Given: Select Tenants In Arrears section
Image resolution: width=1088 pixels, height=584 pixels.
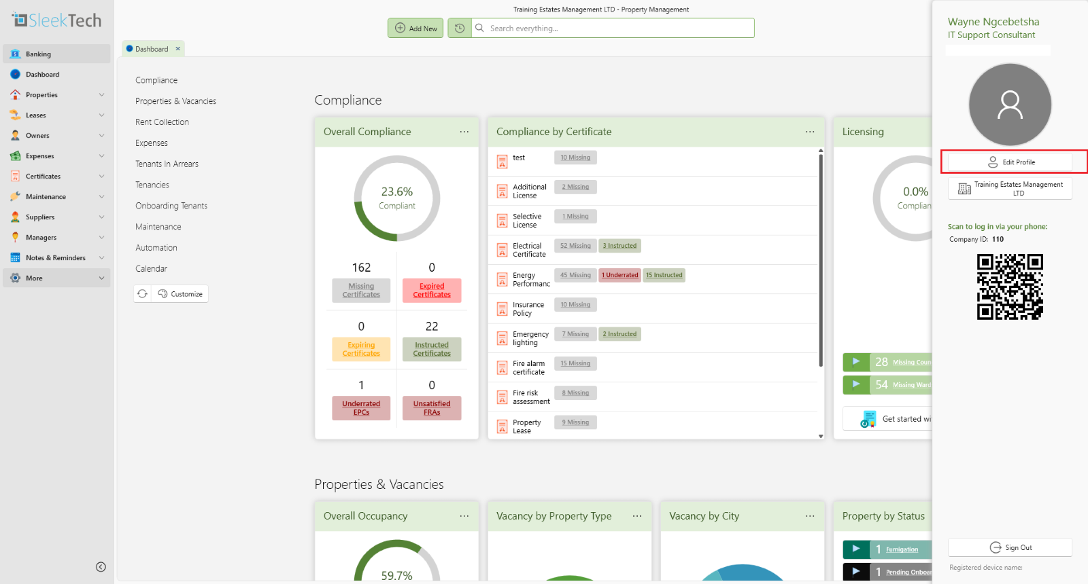Looking at the screenshot, I should click(x=167, y=164).
